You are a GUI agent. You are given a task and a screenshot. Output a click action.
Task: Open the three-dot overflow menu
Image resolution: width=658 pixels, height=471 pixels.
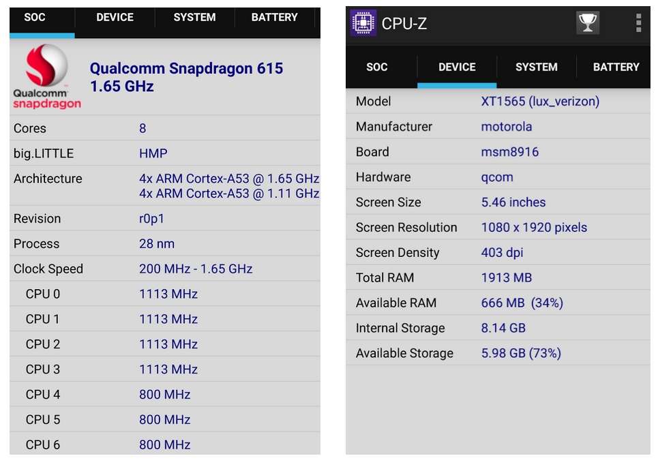(x=638, y=23)
